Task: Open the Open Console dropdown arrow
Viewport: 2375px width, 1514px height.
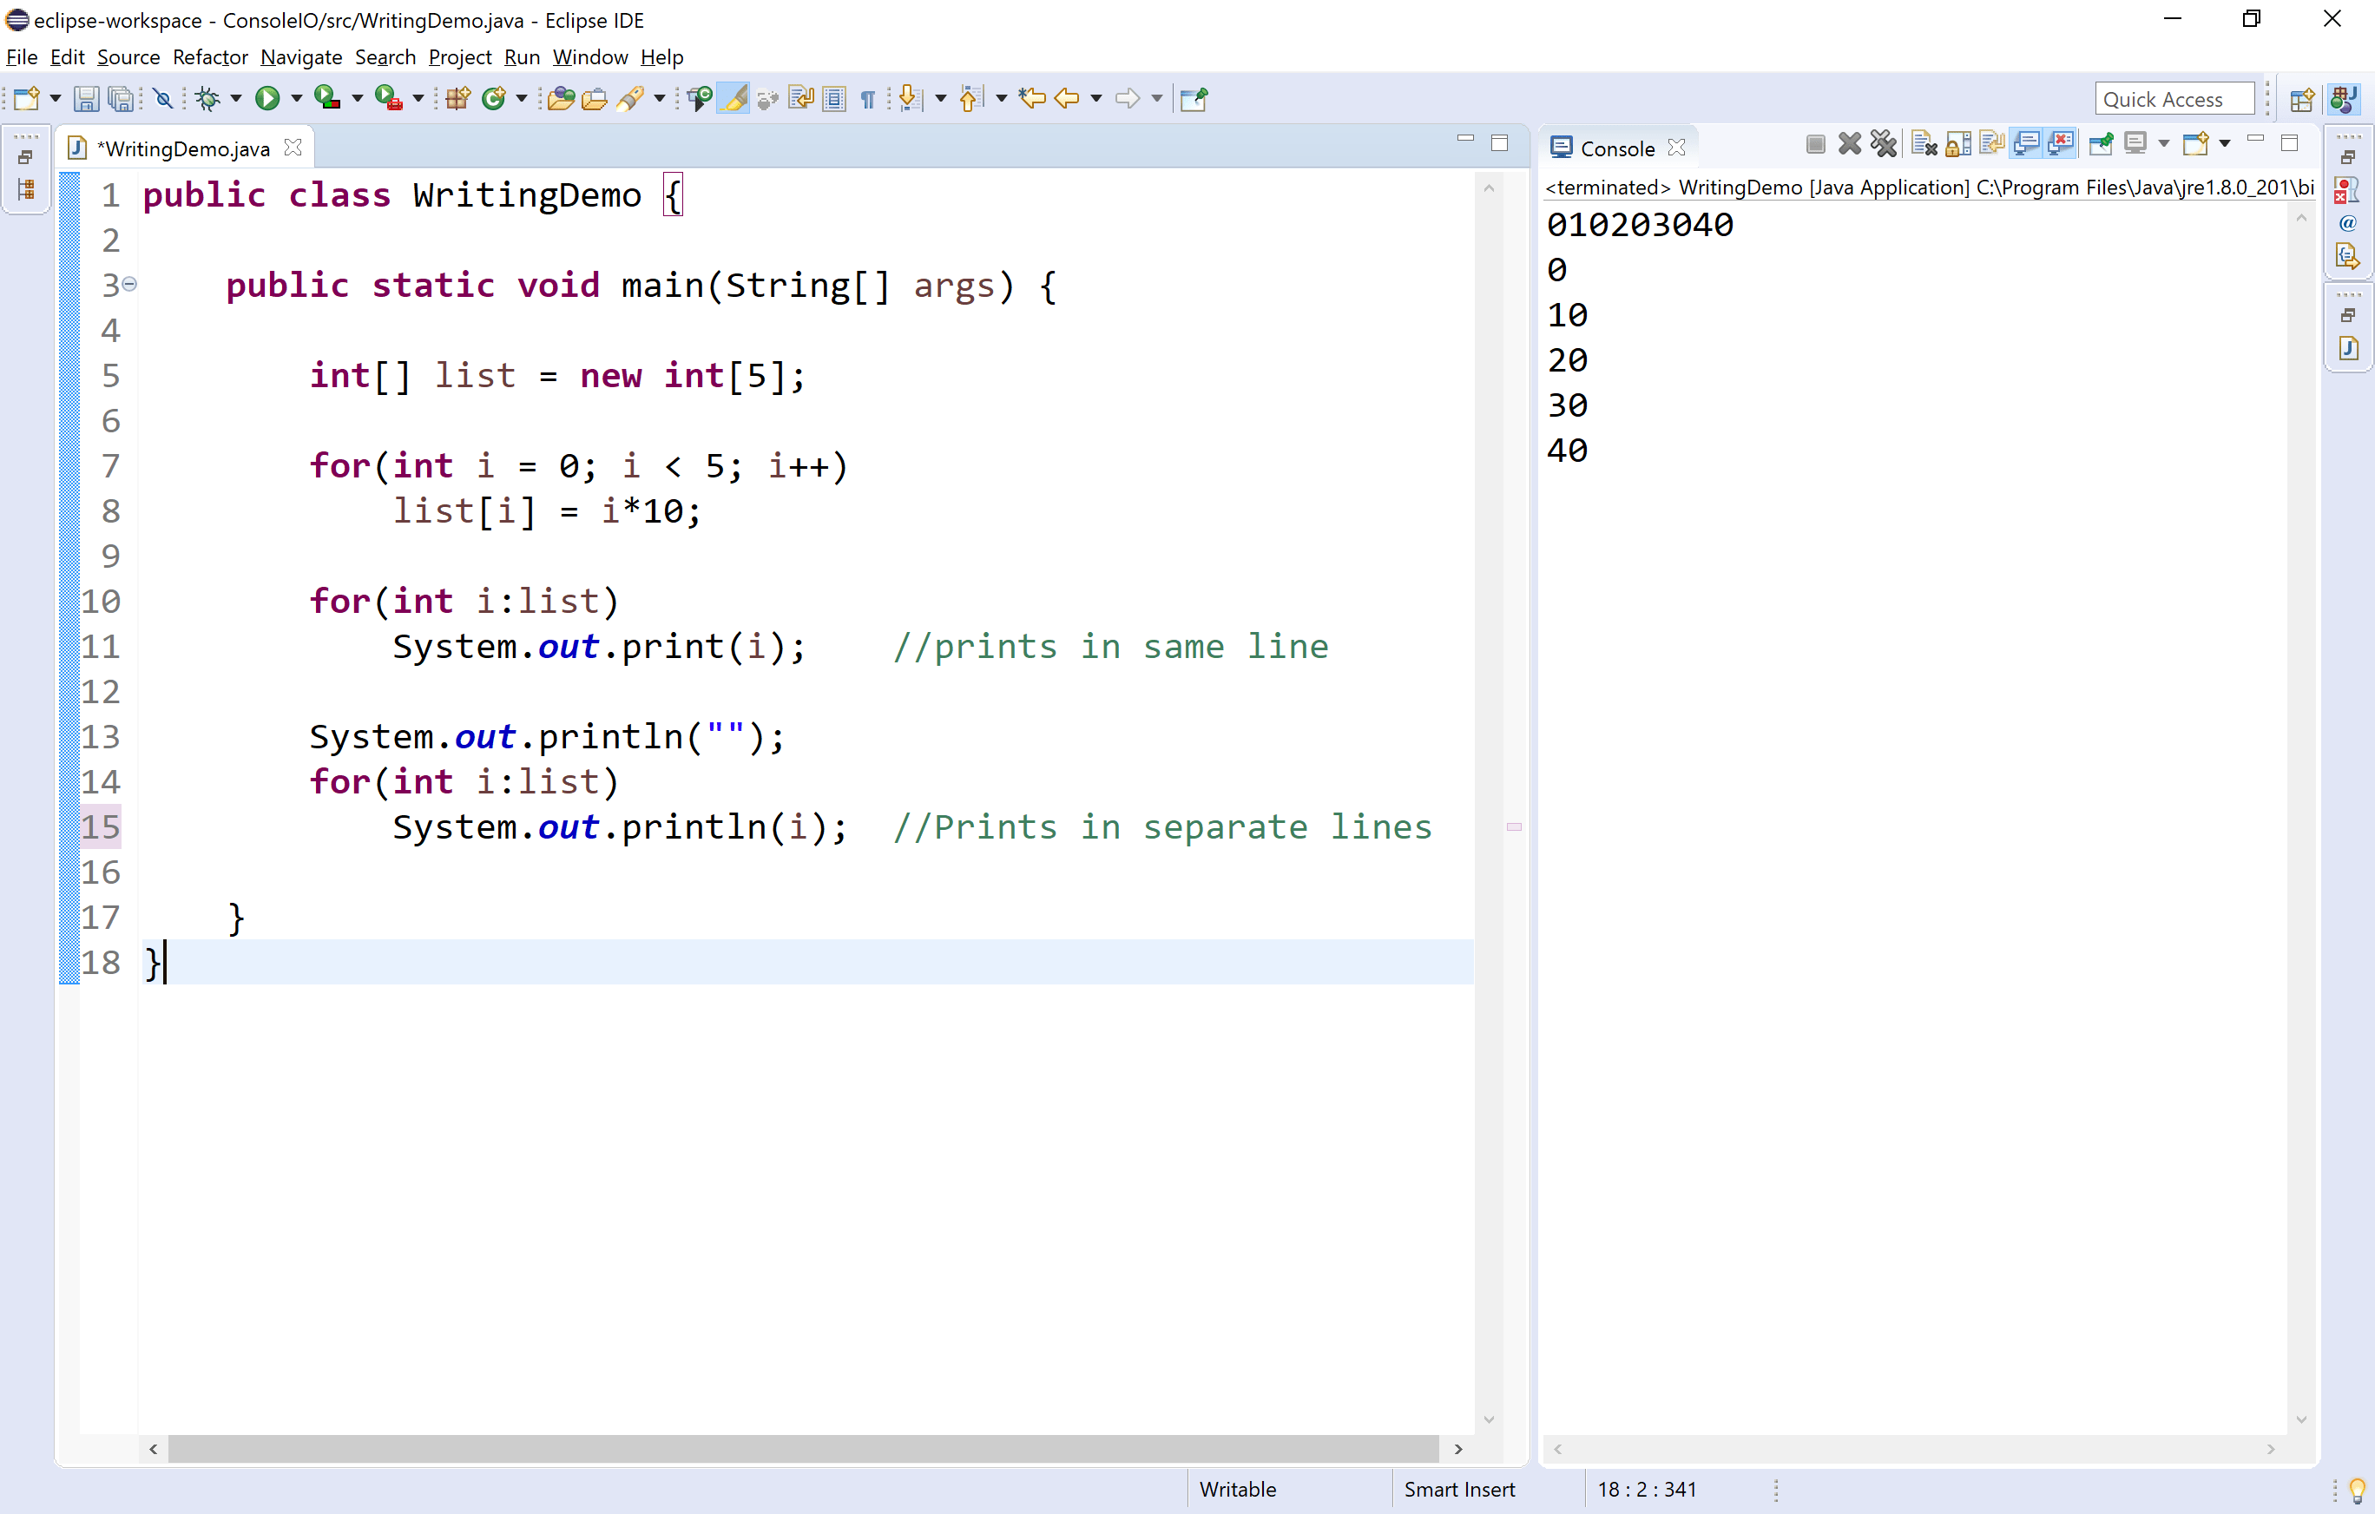Action: click(2224, 145)
